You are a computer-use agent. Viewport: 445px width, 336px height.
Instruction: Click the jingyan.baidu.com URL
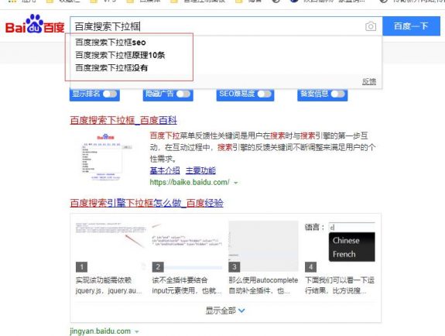click(100, 331)
